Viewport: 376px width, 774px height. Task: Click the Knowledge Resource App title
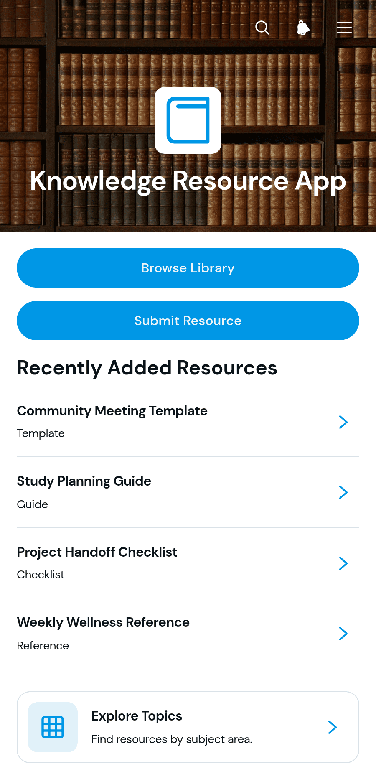tap(188, 181)
